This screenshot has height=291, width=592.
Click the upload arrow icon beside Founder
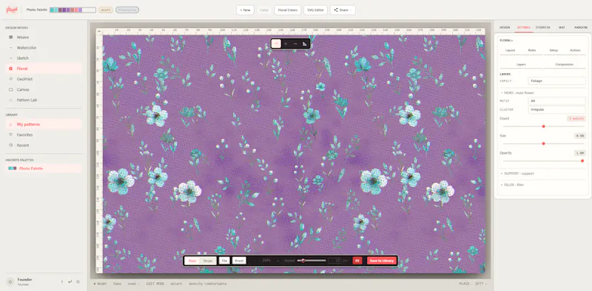(62, 281)
